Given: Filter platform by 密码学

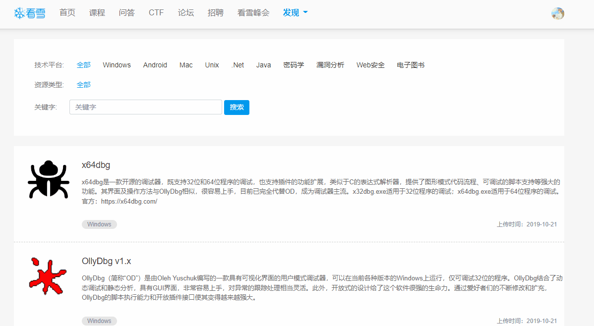Looking at the screenshot, I should (x=294, y=65).
